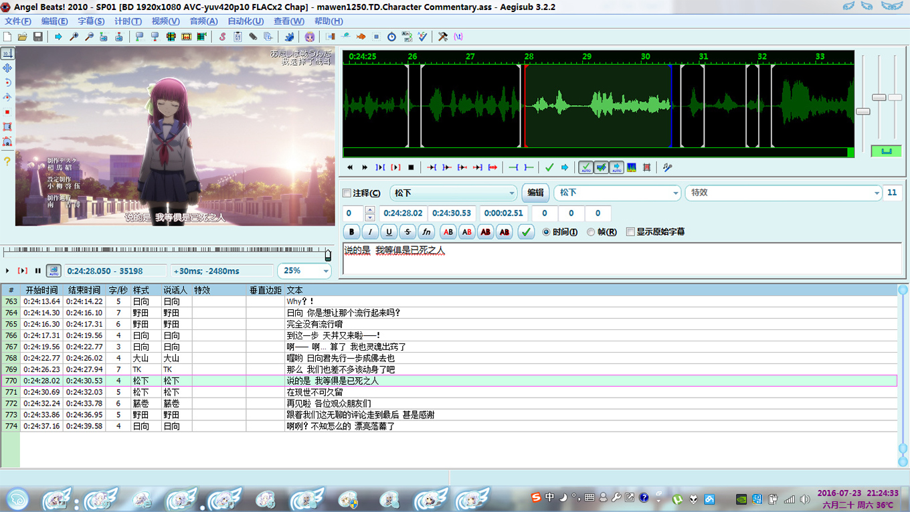This screenshot has width=910, height=512.
Task: Open subtitles with the folder icon
Action: (23, 37)
